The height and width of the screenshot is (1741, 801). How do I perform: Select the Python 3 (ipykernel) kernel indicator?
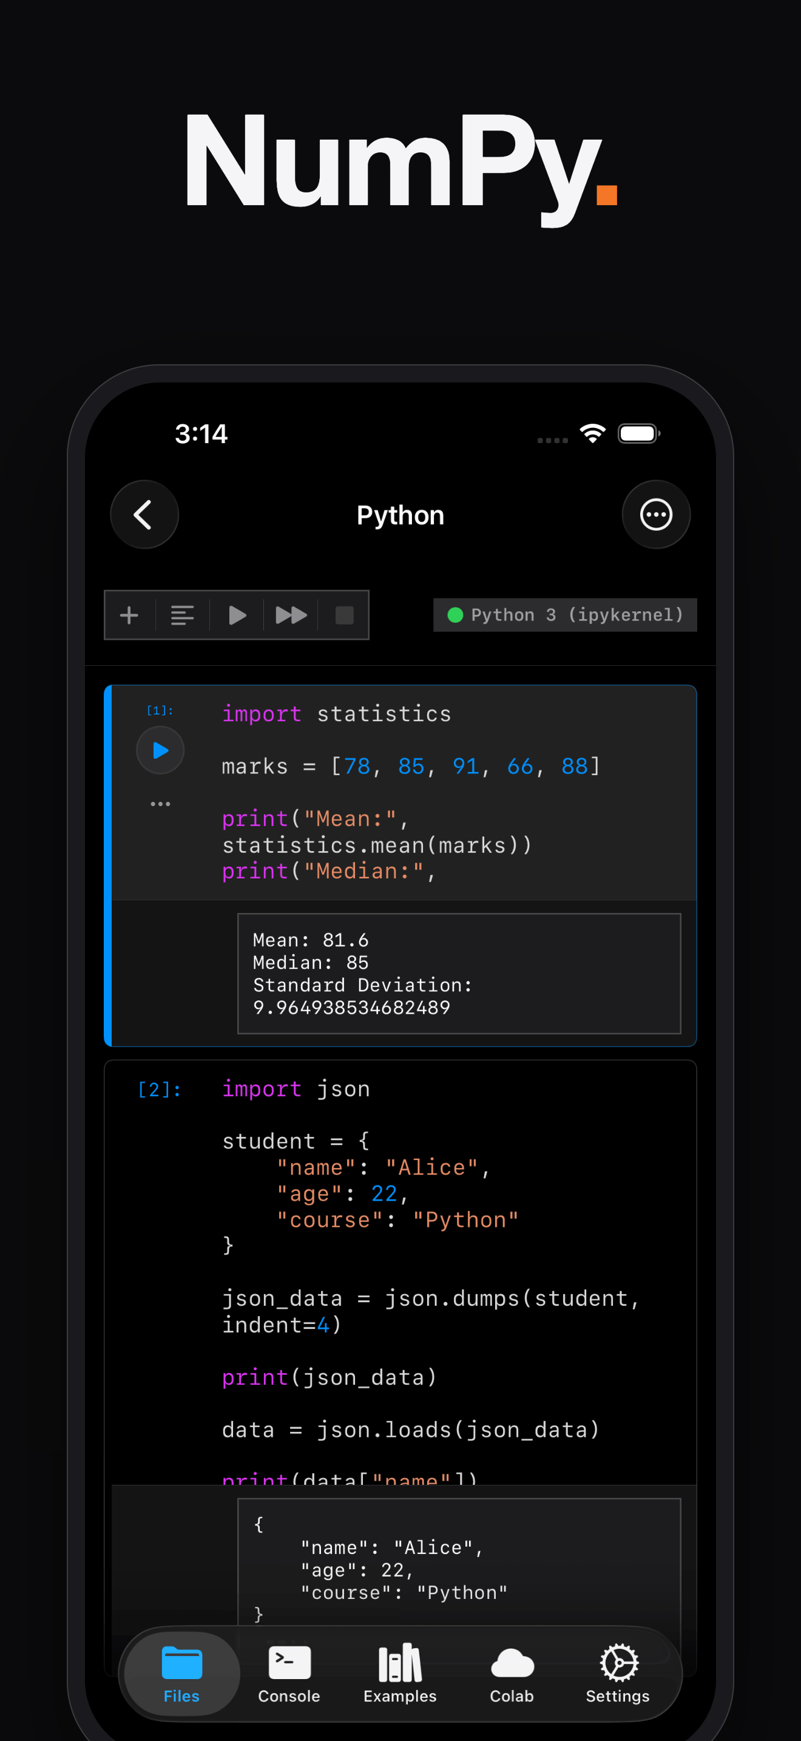[564, 614]
